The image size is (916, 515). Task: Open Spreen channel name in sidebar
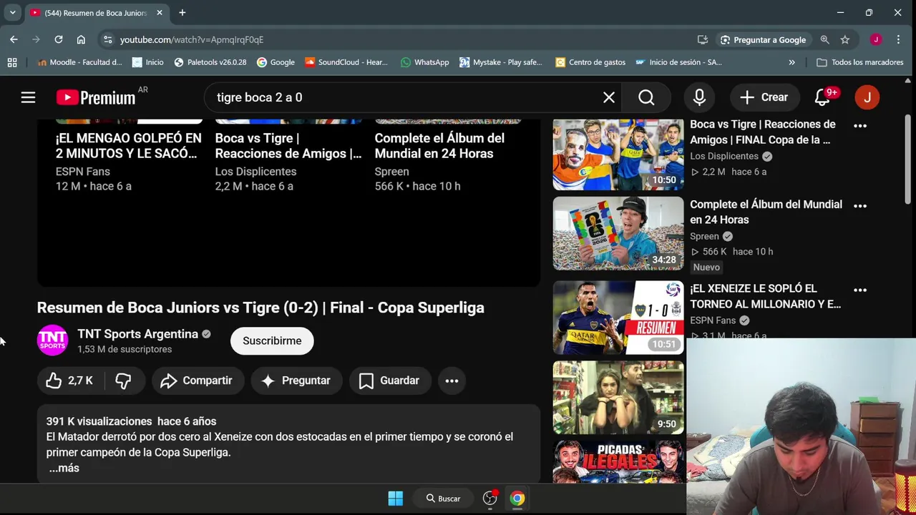click(704, 236)
